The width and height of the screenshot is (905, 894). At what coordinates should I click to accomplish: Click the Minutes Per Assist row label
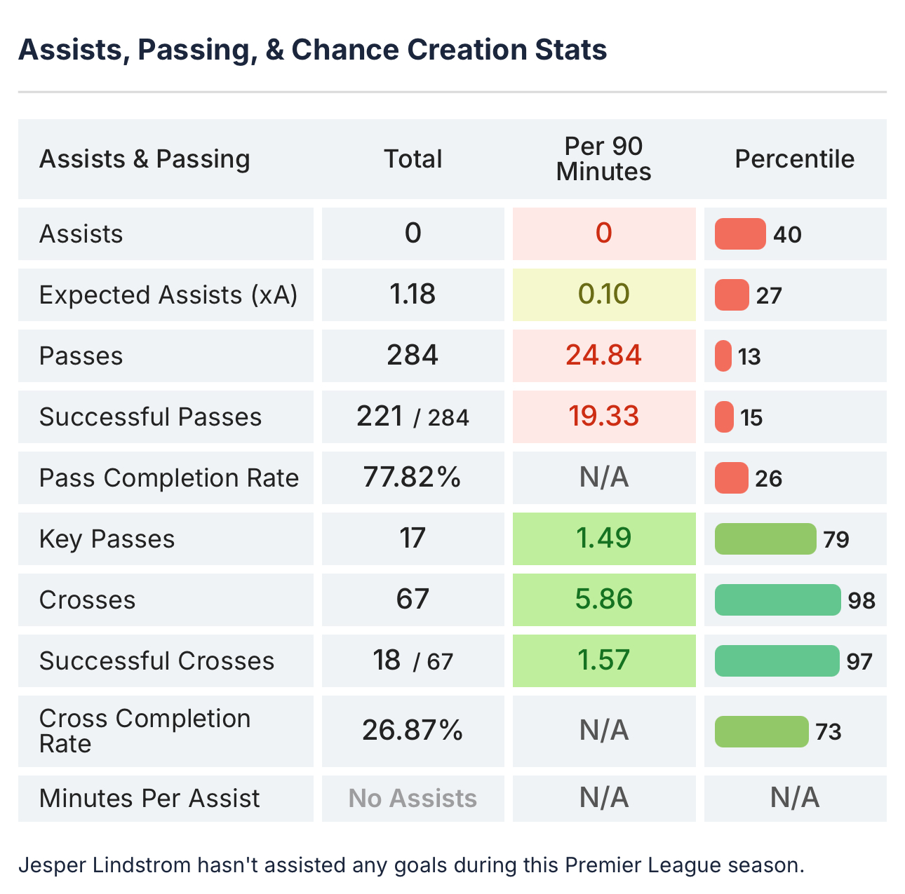149,799
